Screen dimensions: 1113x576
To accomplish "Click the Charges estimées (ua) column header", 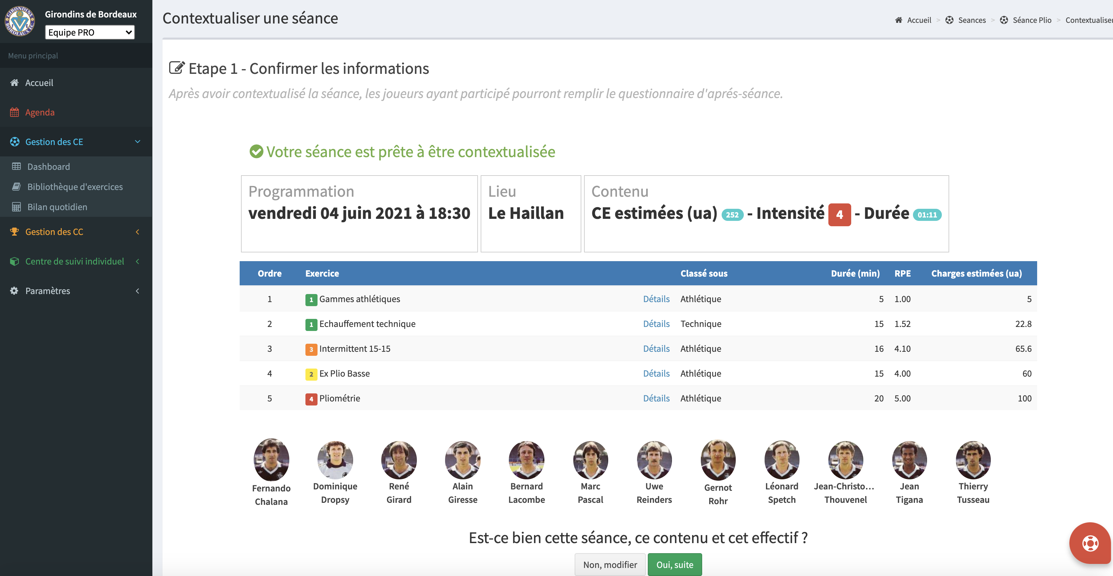I will (976, 274).
